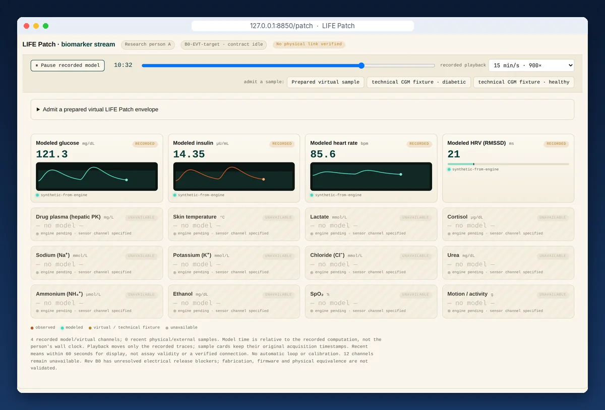The image size is (605, 410).
Task: Click the UNAVAILABLE badge on Urea card
Action: (x=554, y=256)
